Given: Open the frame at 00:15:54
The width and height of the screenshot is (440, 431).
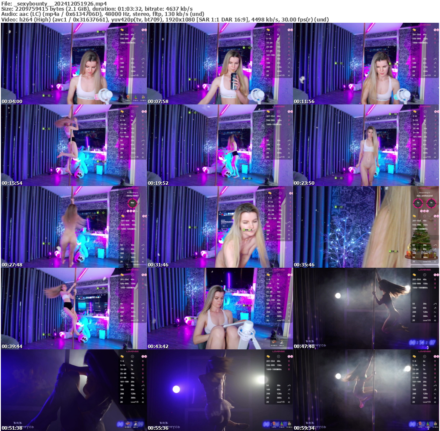Looking at the screenshot, I should [73, 145].
